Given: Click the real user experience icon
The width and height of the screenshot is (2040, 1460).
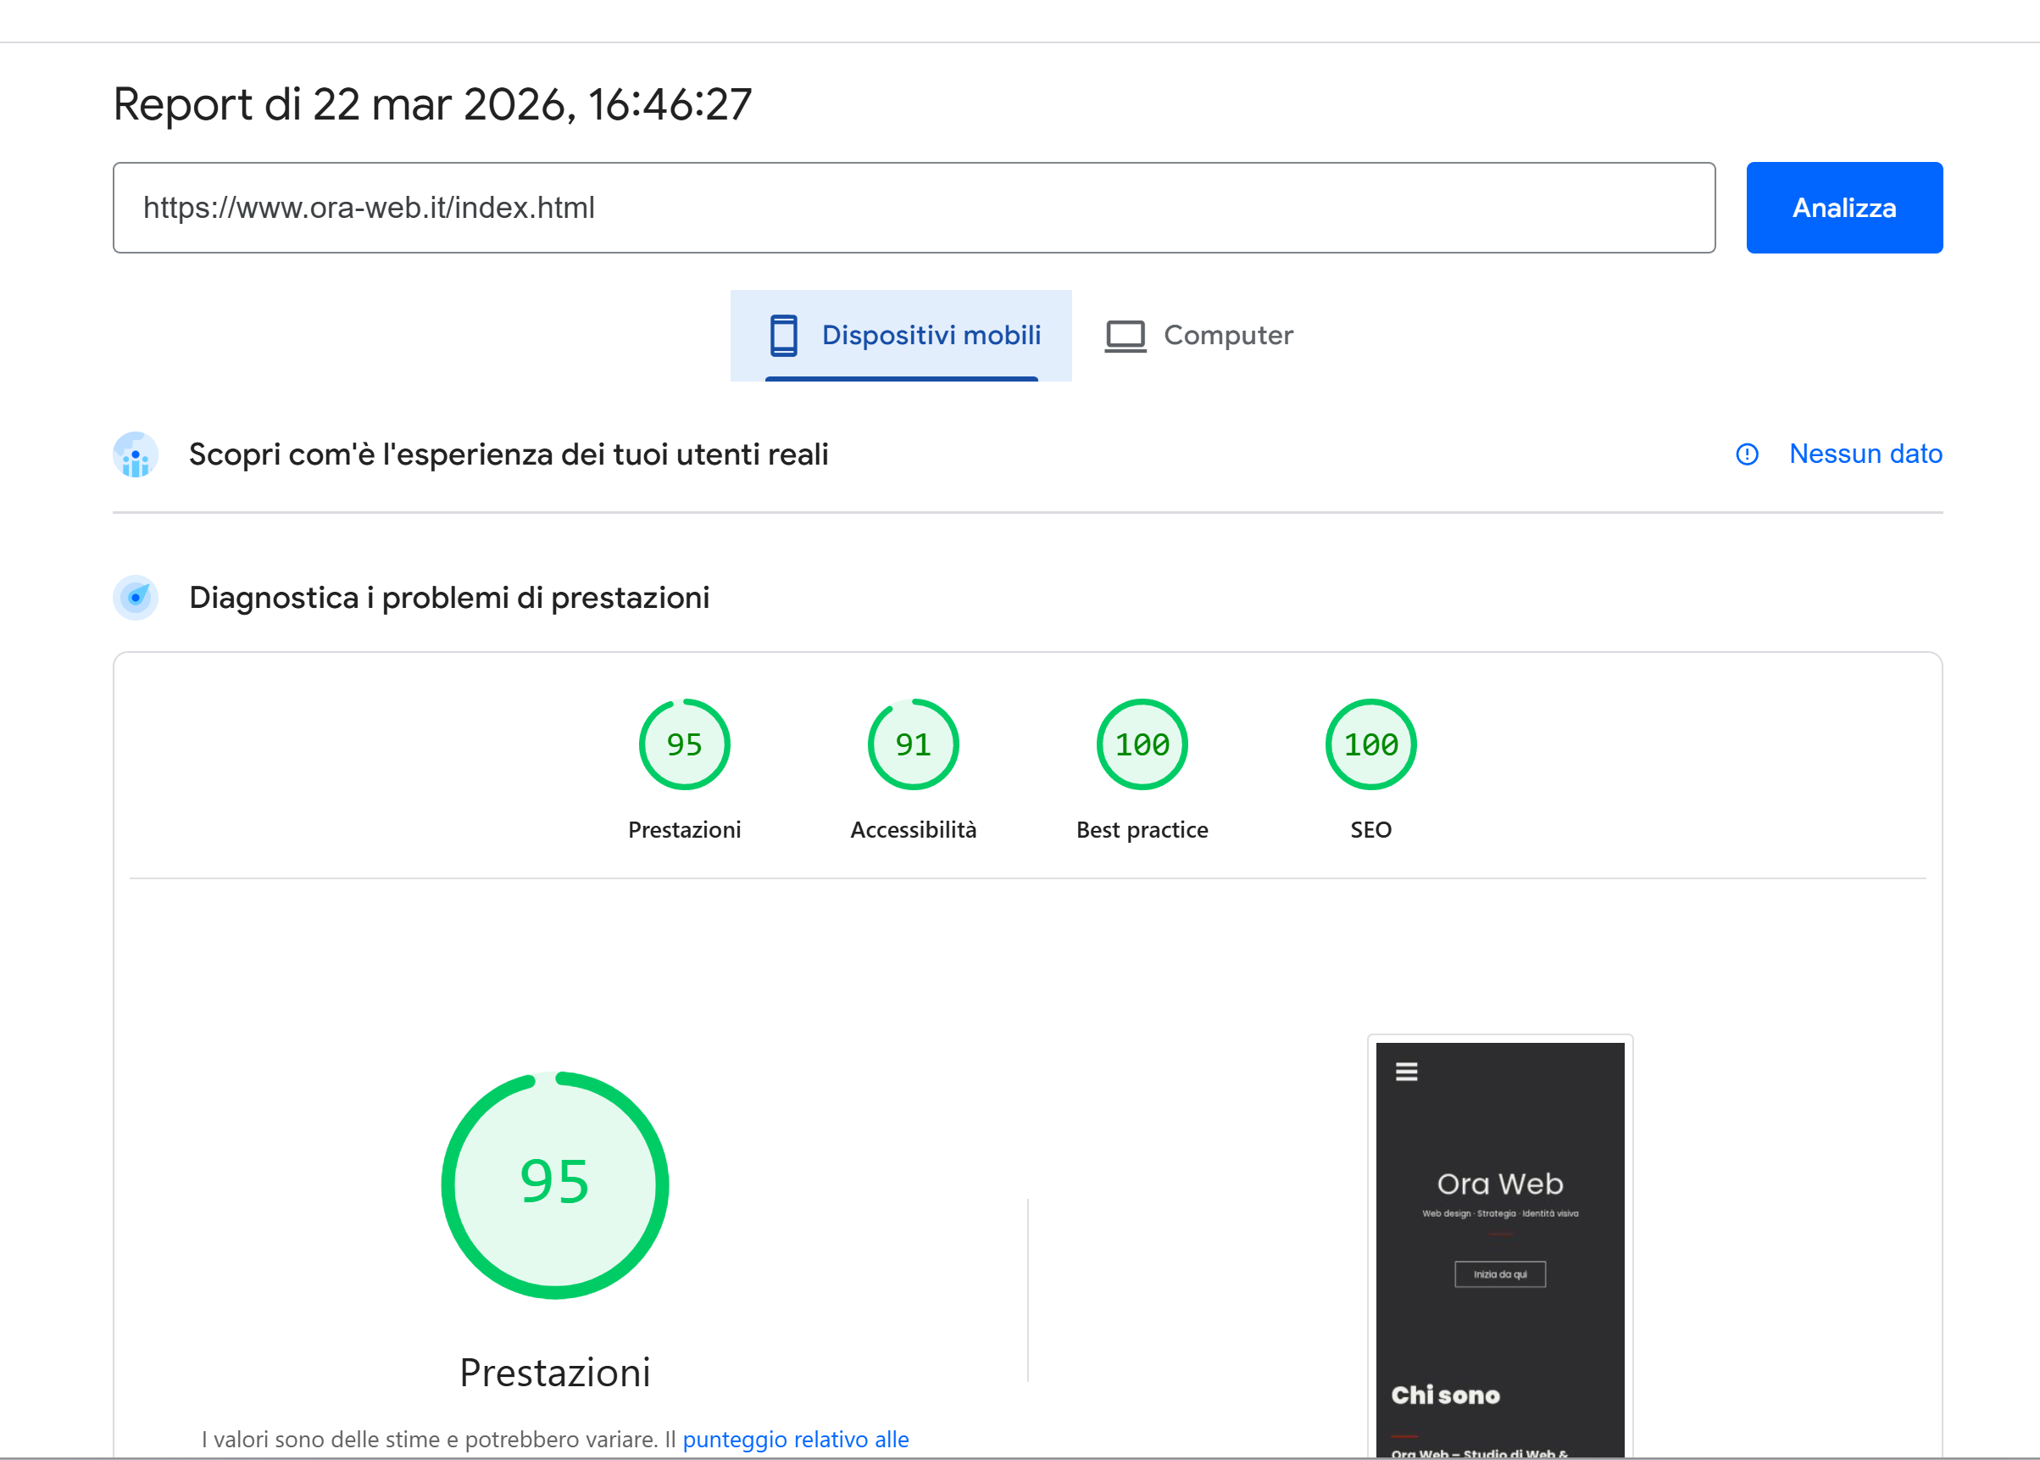Looking at the screenshot, I should (x=136, y=455).
